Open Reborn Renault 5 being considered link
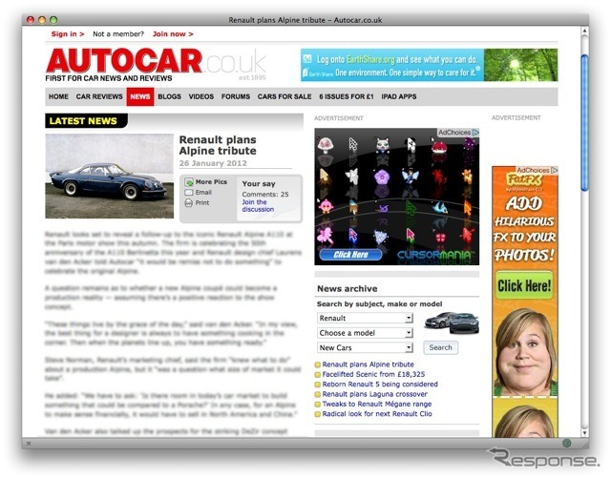Screen dimensions: 611x479 pos(380,384)
